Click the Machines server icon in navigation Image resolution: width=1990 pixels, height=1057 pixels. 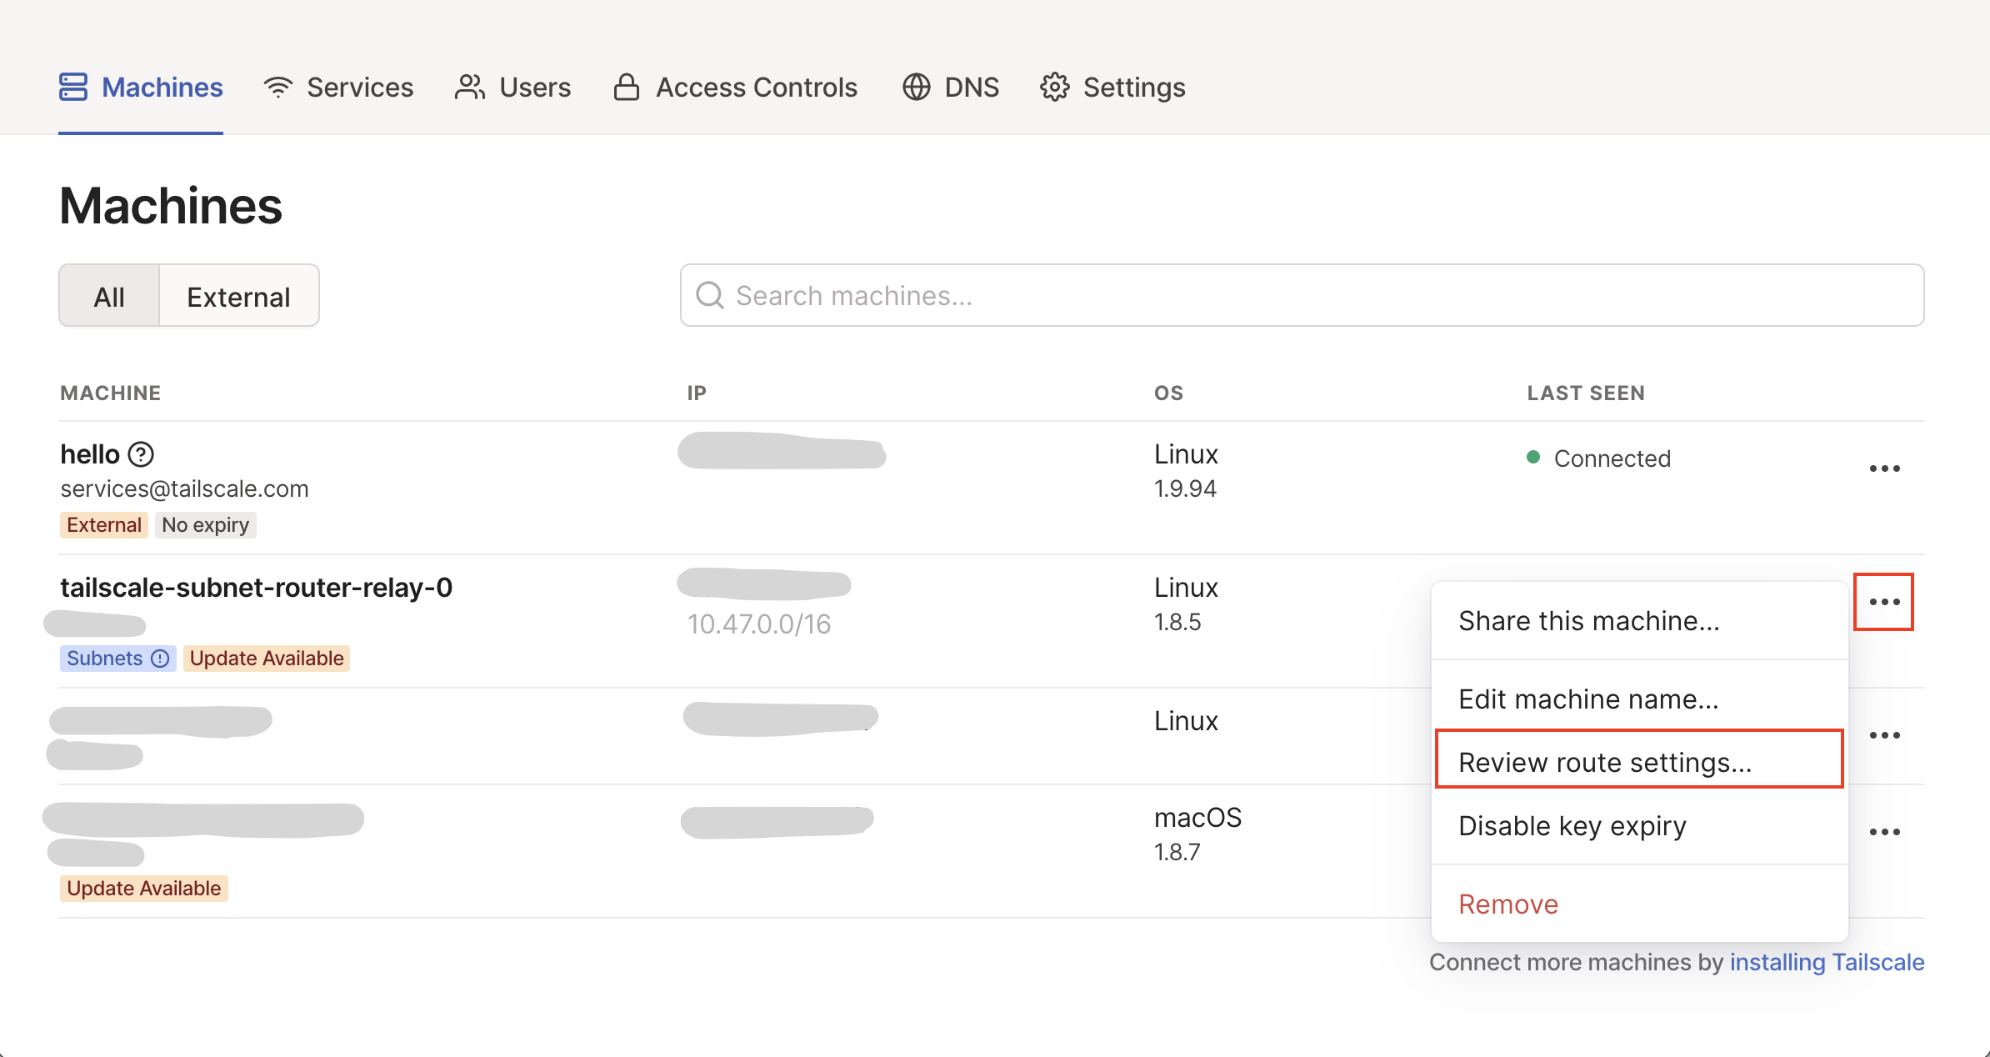pos(73,87)
